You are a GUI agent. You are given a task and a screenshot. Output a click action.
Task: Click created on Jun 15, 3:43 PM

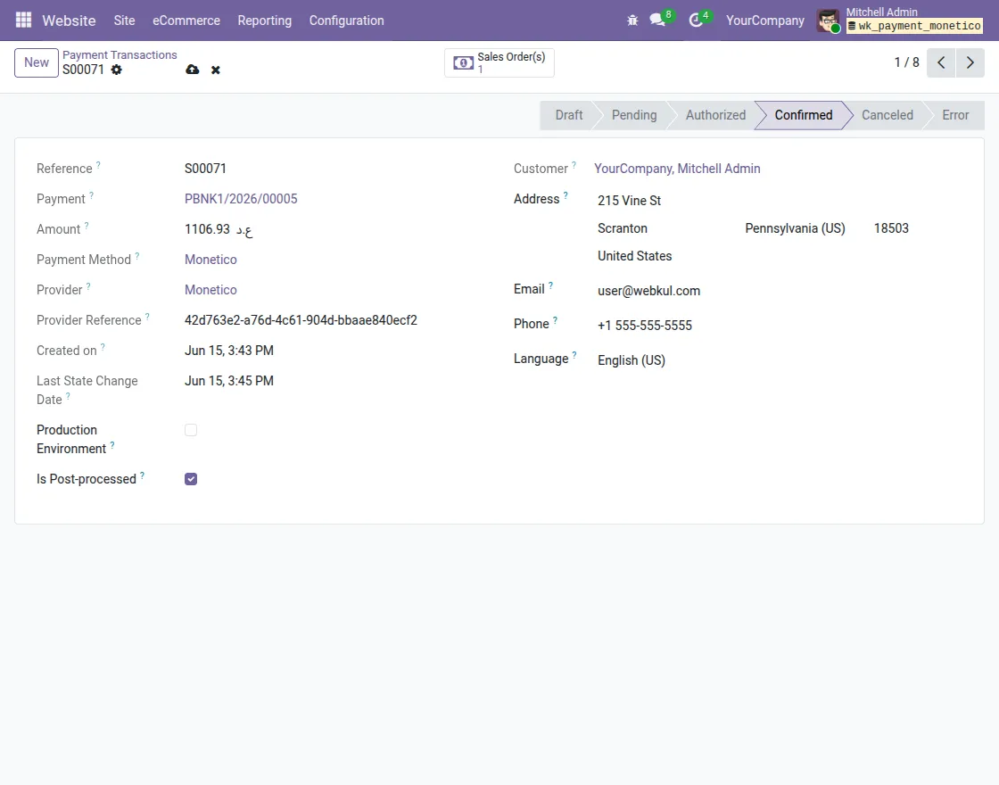[x=228, y=351]
